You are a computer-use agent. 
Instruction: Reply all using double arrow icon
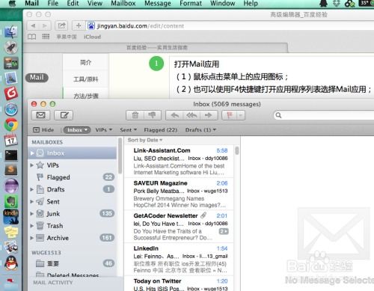coord(191,115)
